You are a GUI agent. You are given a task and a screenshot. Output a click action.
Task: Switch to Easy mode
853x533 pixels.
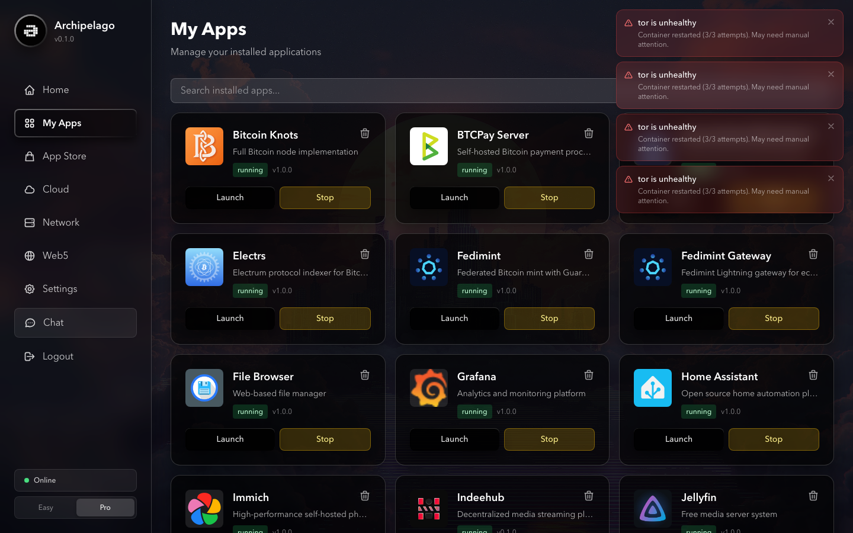point(46,508)
